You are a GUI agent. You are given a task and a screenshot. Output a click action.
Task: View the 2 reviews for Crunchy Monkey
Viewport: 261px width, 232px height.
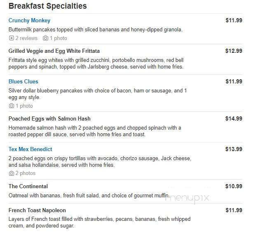(x=26, y=38)
